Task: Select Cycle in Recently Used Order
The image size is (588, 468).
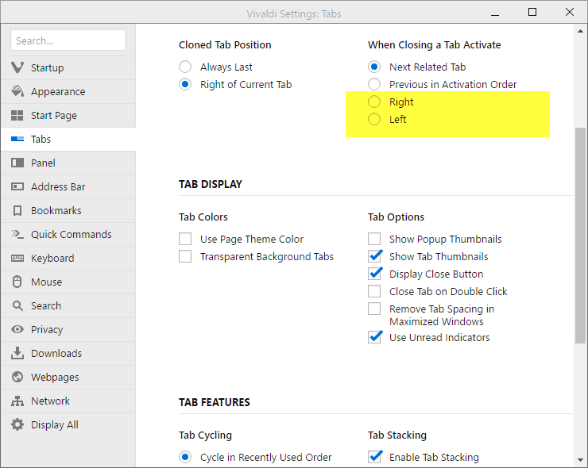Action: (185, 457)
